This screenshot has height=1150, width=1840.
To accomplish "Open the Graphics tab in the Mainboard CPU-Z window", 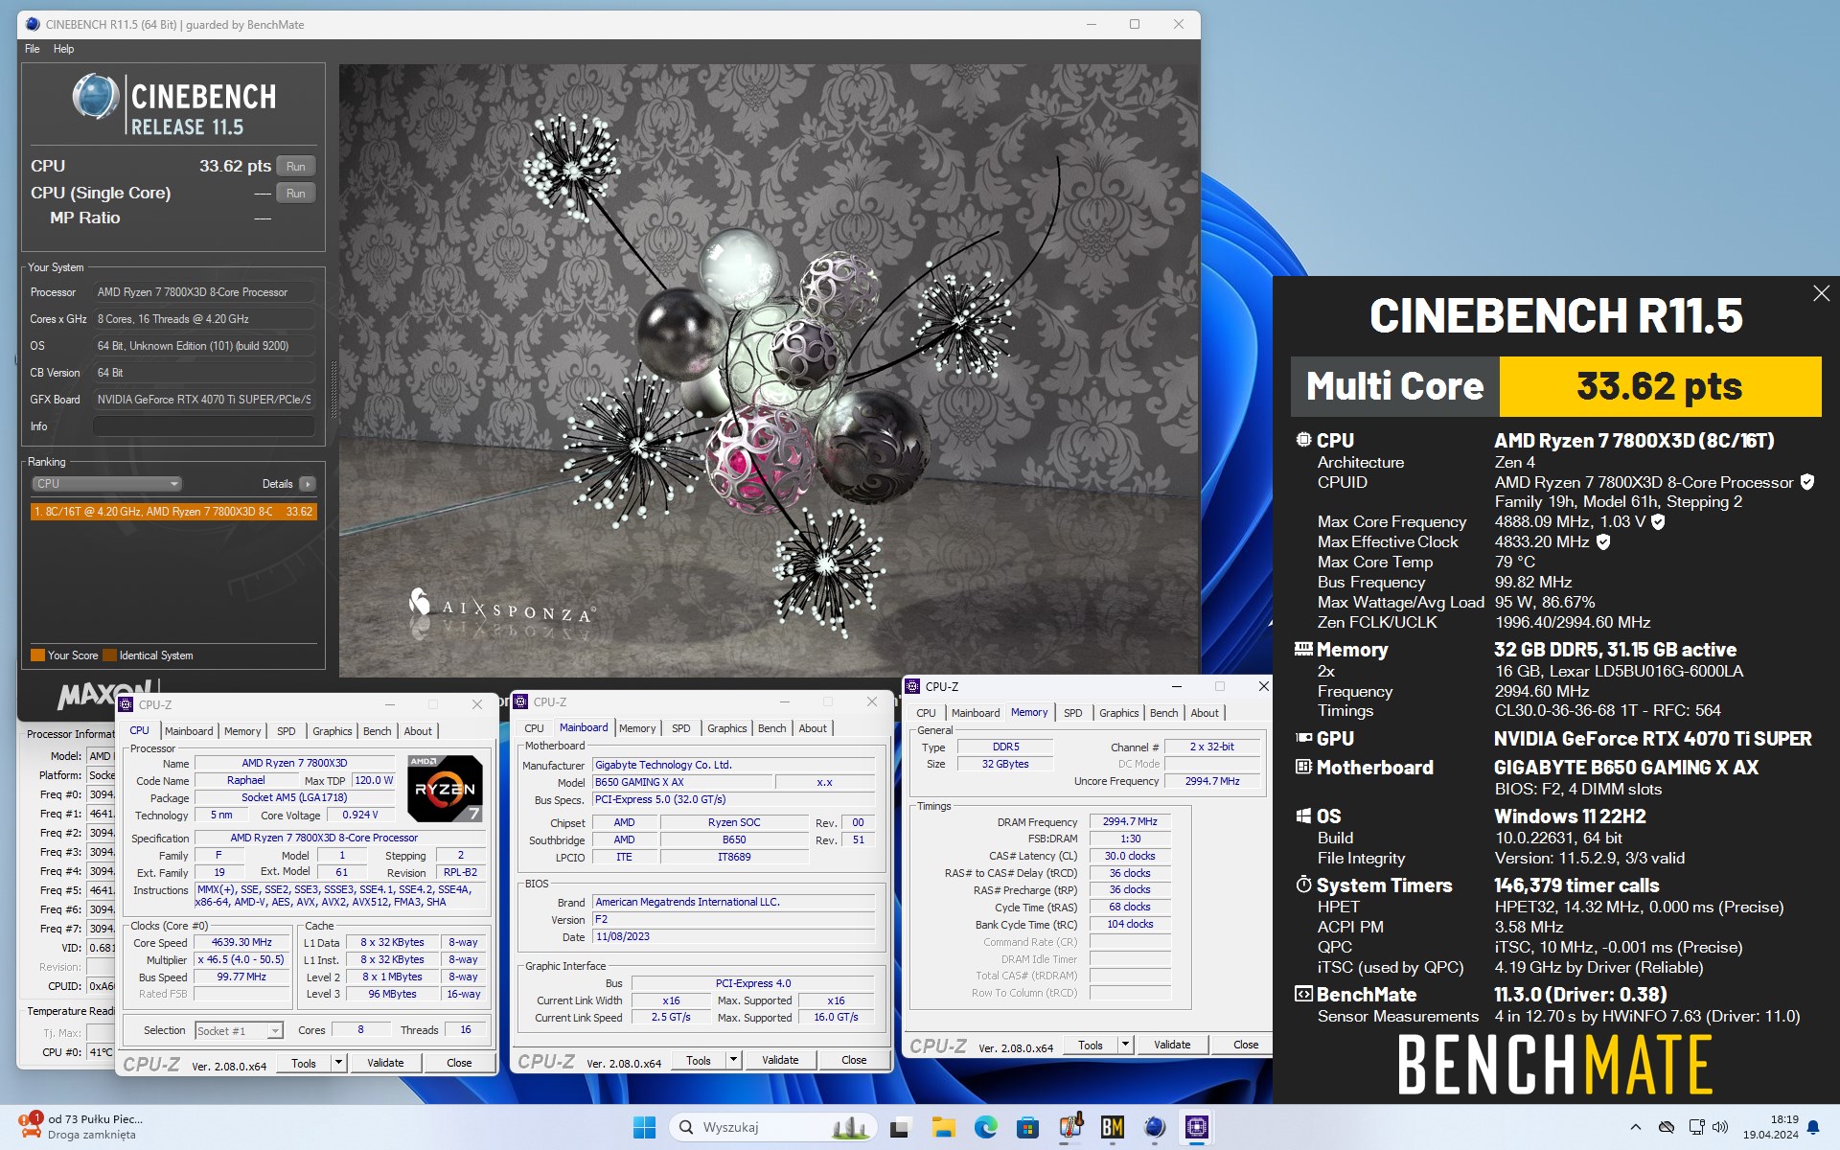I will (x=727, y=728).
